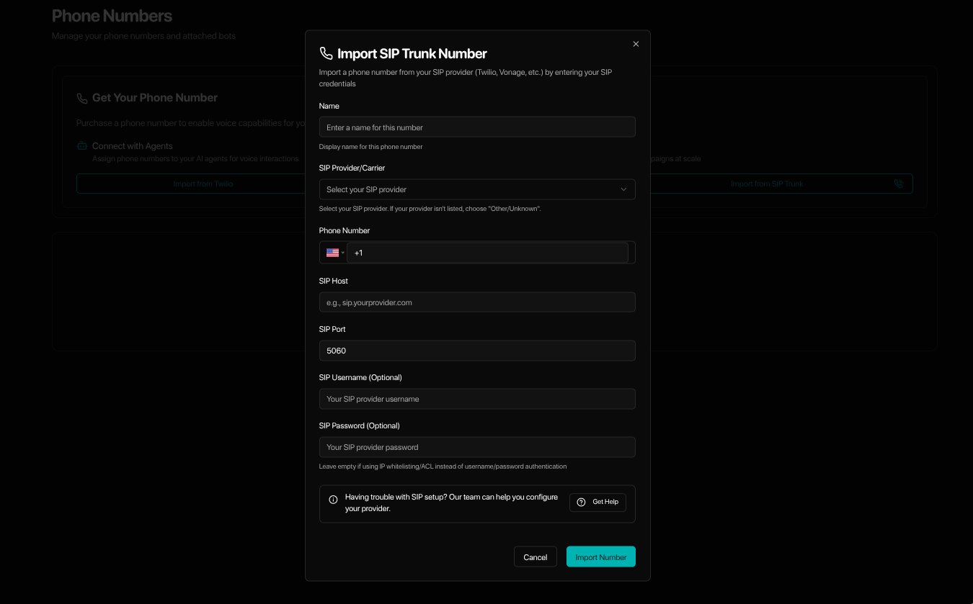Click the Import Number button

[600, 556]
